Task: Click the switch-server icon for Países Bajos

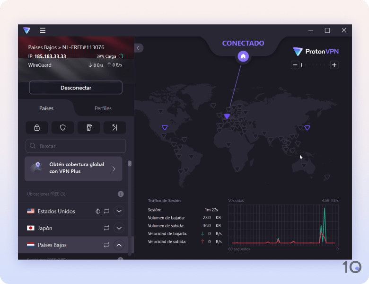Action: pos(106,245)
